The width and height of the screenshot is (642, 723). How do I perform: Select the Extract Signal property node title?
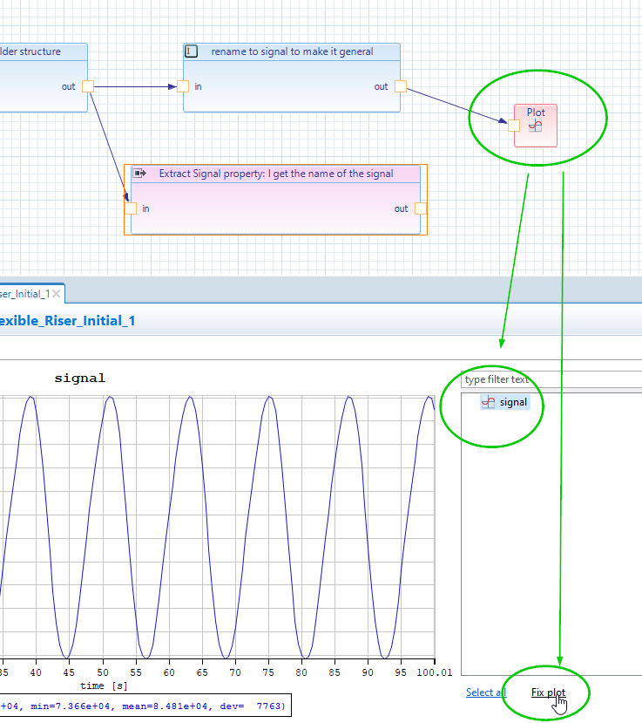pos(276,174)
